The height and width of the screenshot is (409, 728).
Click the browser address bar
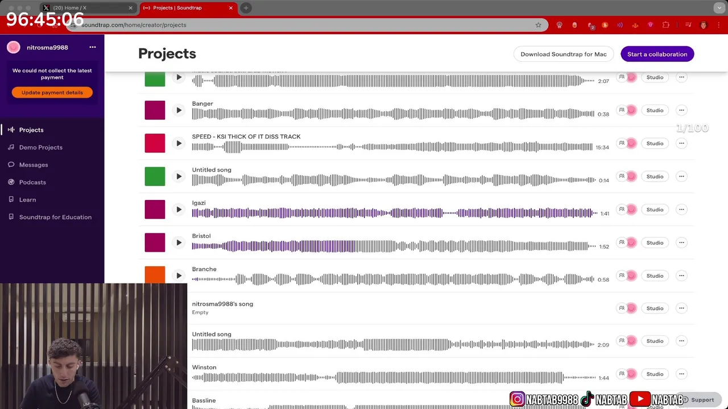(x=307, y=25)
